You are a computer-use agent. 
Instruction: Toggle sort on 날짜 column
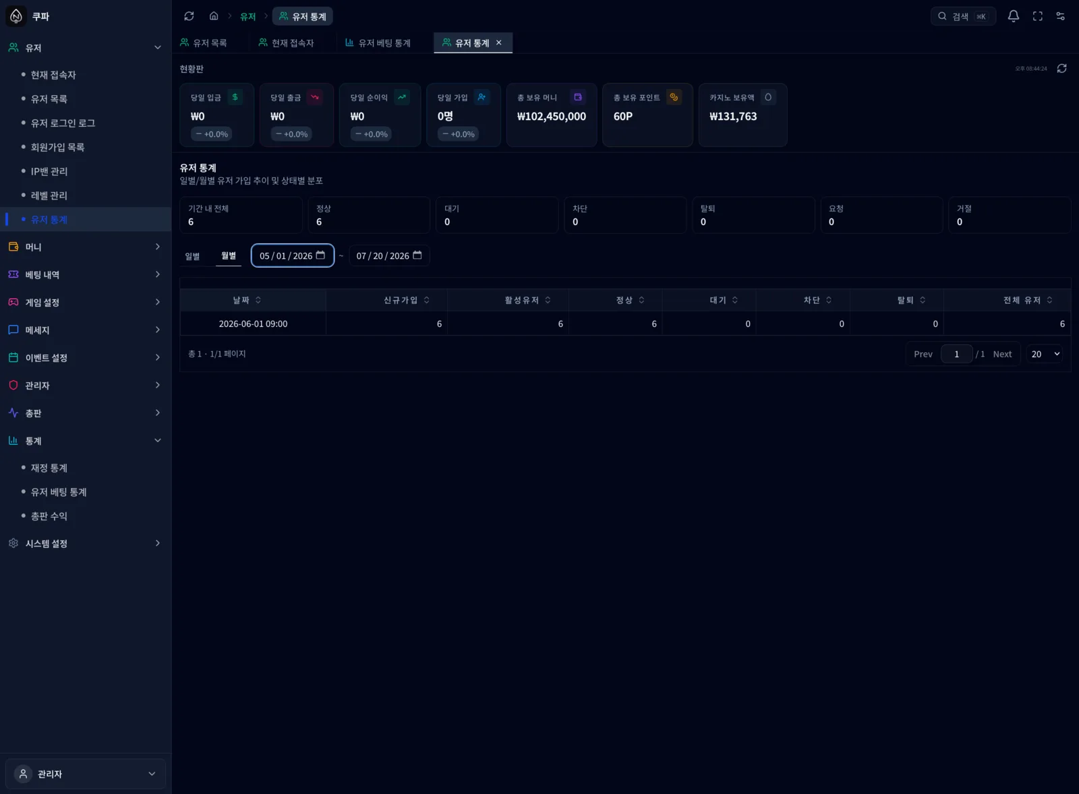point(247,300)
